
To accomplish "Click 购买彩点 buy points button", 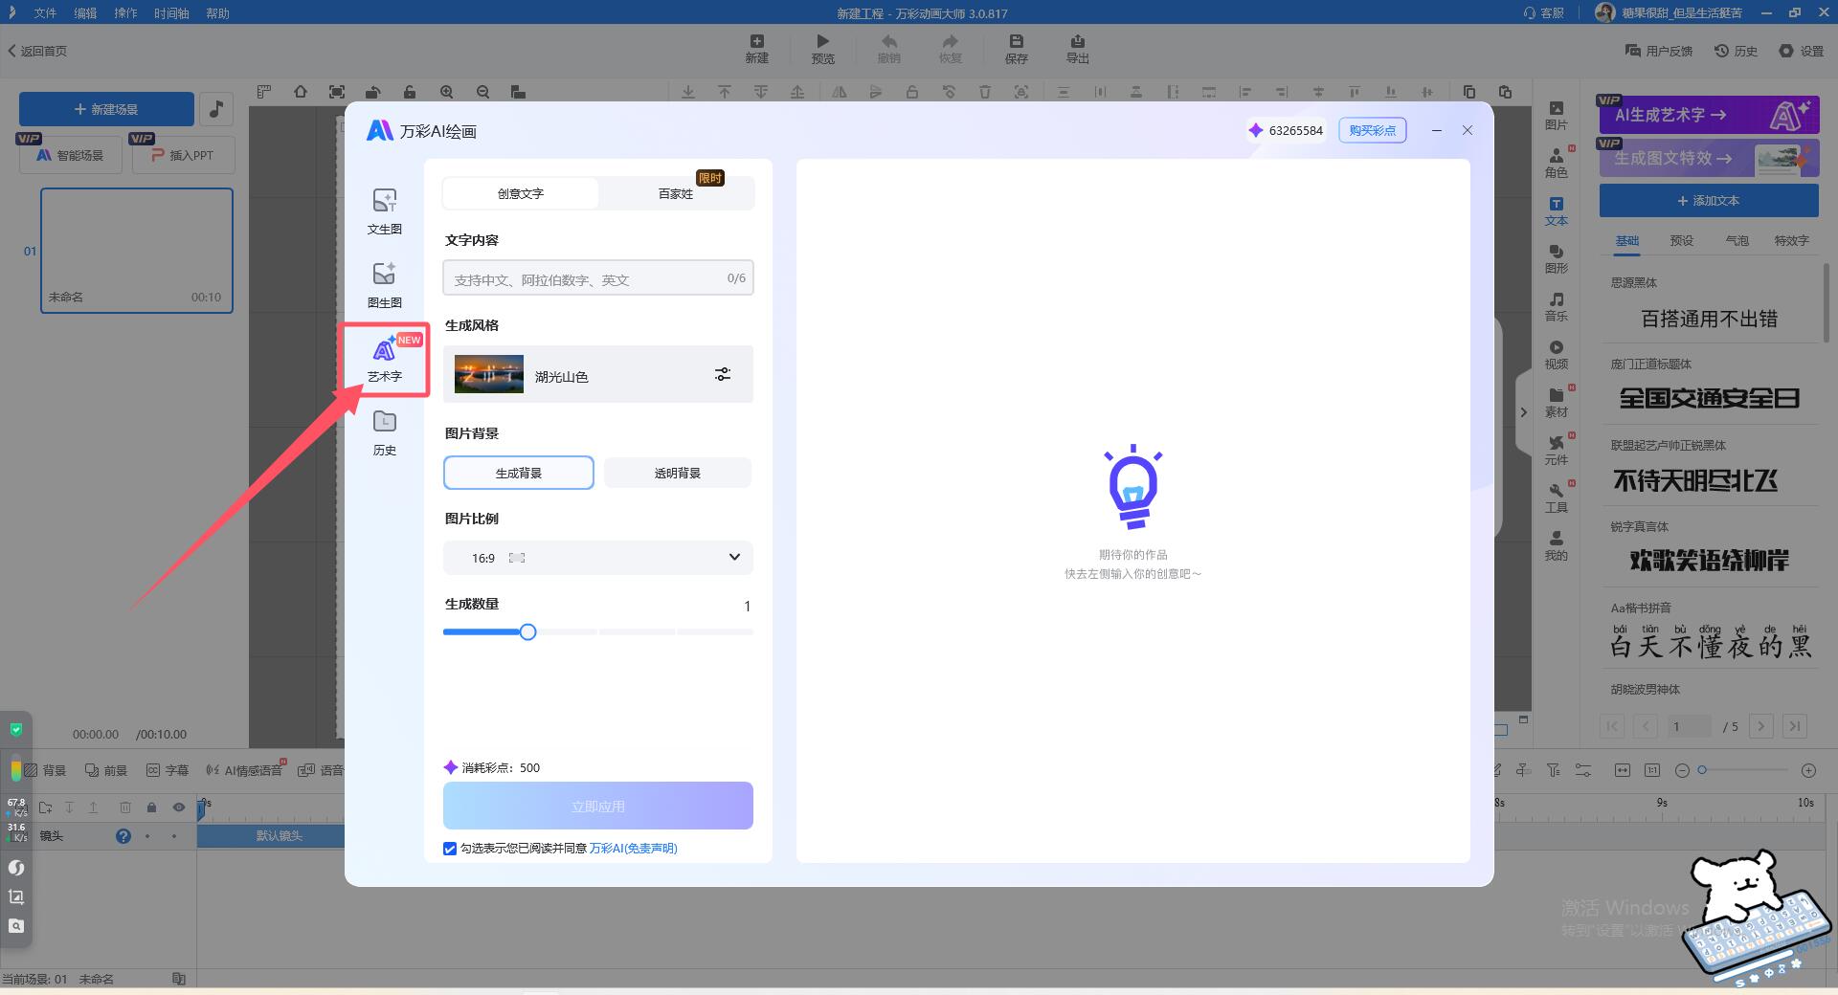I will [1372, 130].
